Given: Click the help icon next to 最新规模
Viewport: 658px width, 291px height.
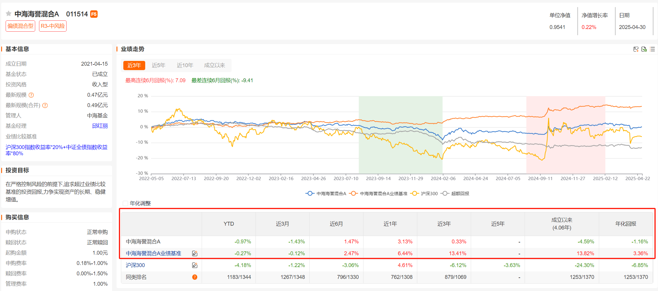Looking at the screenshot, I should tap(31, 95).
